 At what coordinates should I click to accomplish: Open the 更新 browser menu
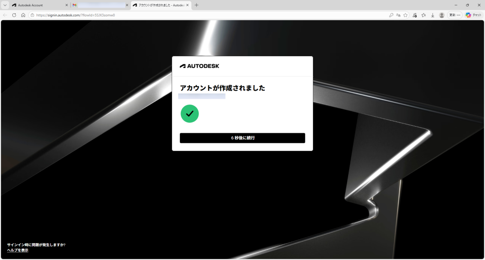pos(455,15)
